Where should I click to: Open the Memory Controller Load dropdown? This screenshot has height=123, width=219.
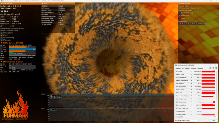point(191,96)
